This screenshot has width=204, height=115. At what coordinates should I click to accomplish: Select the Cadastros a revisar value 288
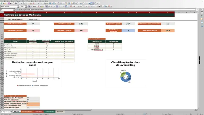click(x=168, y=31)
